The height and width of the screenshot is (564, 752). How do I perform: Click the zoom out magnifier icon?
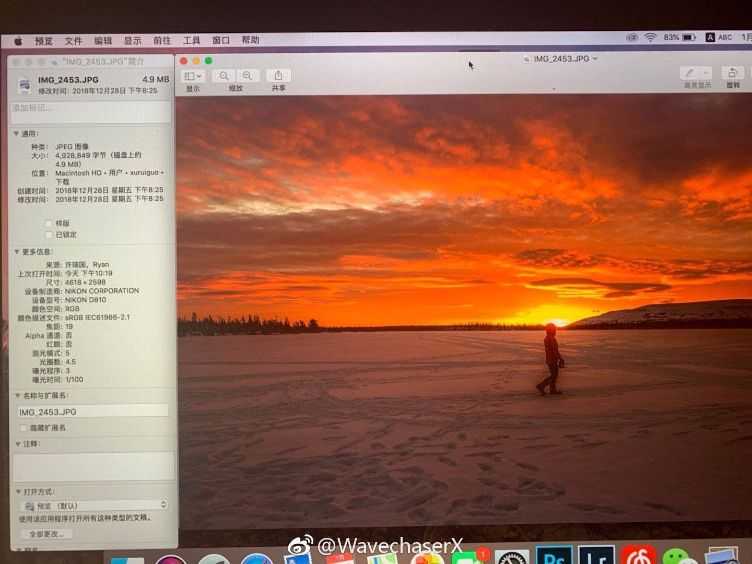click(224, 76)
